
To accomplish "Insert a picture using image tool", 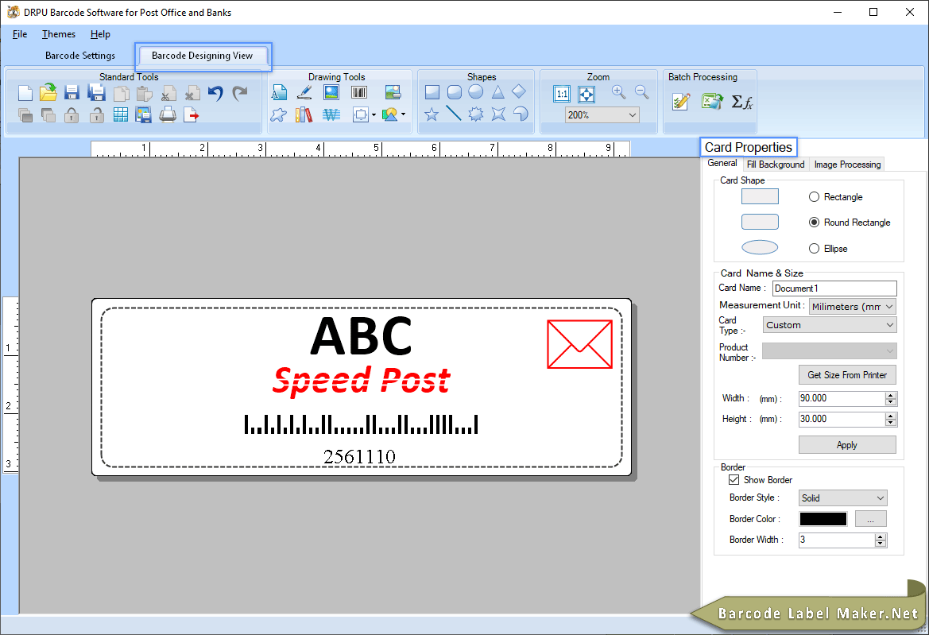I will click(x=331, y=92).
